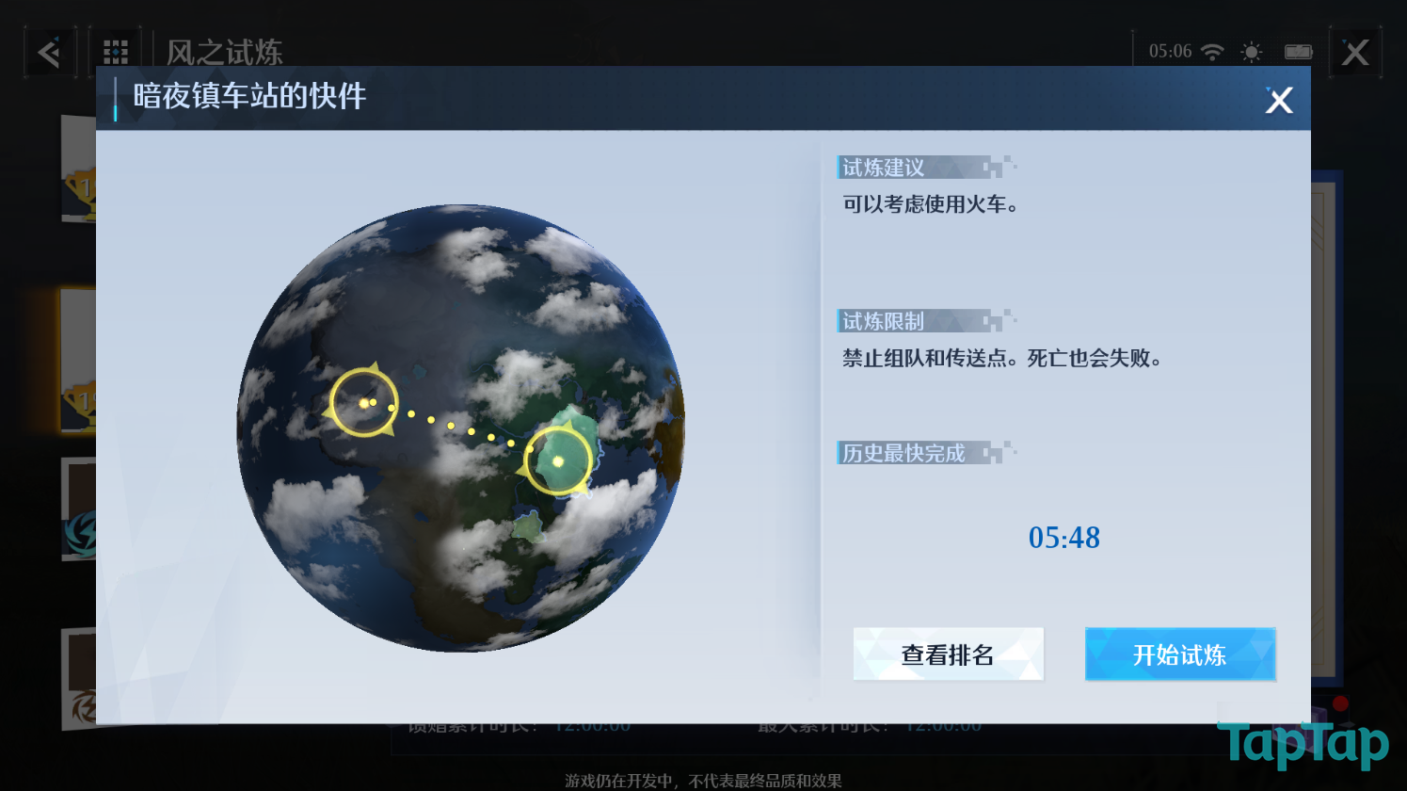Click the 历史最快完成 section heading

click(x=903, y=453)
